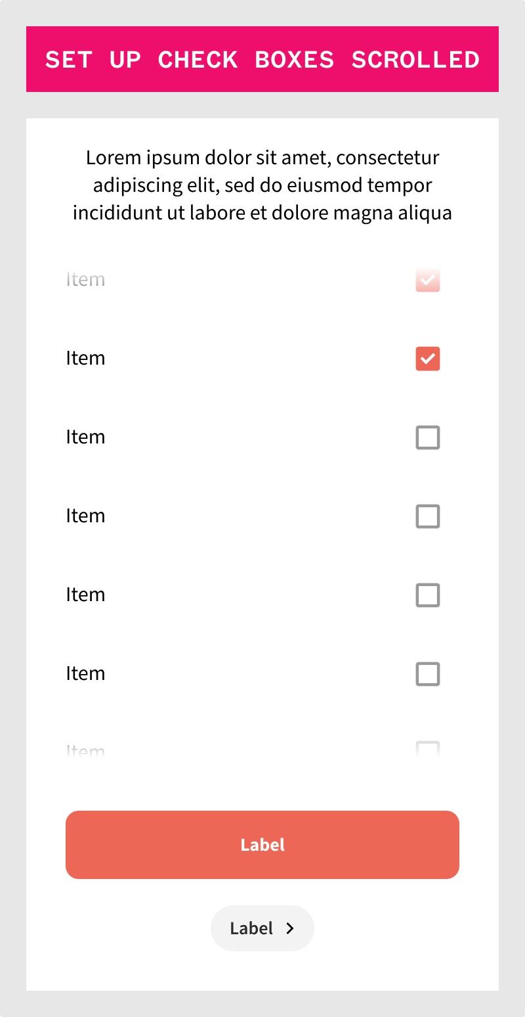Uncheck the fully visible red checked checkbox
The height and width of the screenshot is (1017, 525).
428,359
